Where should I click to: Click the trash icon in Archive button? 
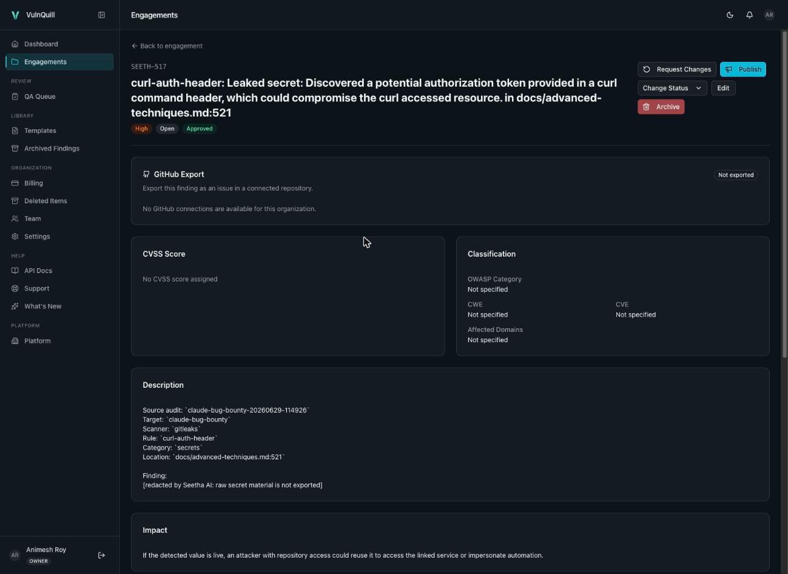(647, 107)
